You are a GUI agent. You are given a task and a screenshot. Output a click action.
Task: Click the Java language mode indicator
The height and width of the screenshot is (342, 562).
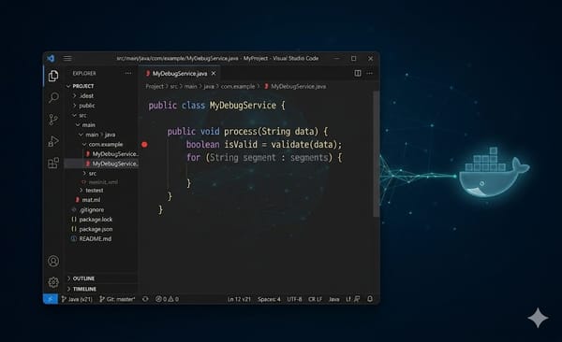(x=334, y=299)
